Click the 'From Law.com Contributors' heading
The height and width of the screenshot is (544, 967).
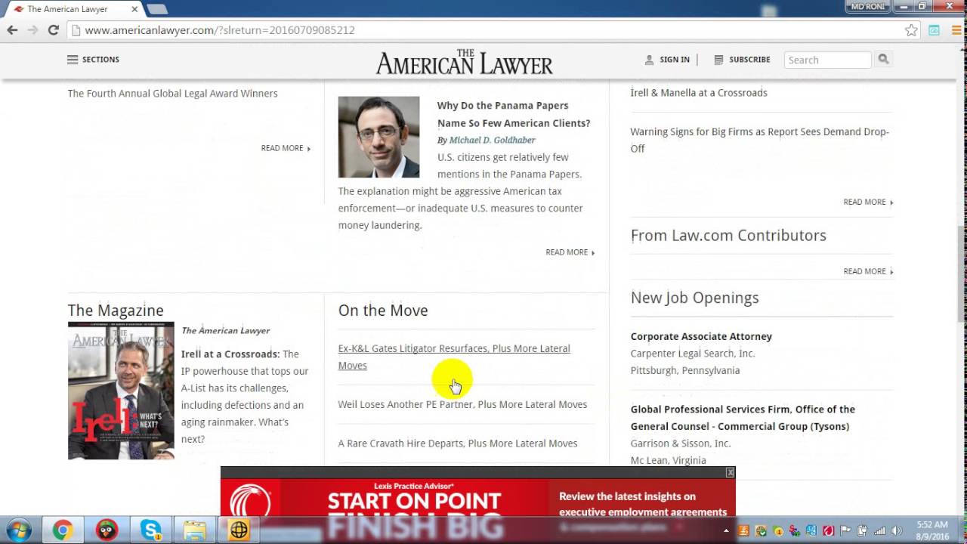coord(728,236)
